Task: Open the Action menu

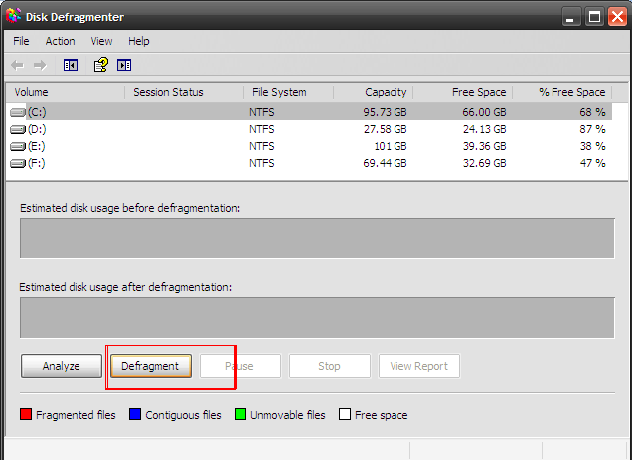Action: point(60,41)
